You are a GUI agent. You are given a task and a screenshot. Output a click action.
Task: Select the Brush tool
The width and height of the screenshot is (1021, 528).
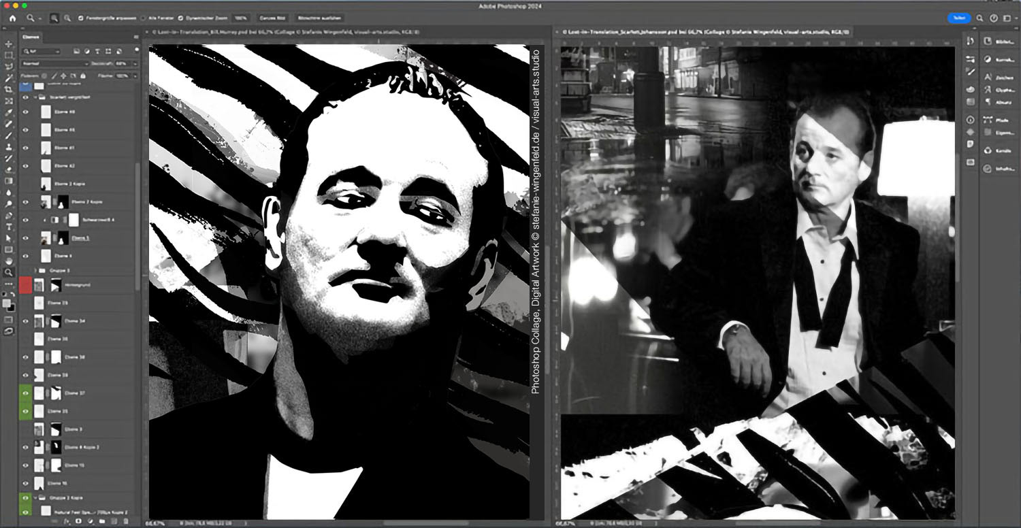pyautogui.click(x=9, y=135)
